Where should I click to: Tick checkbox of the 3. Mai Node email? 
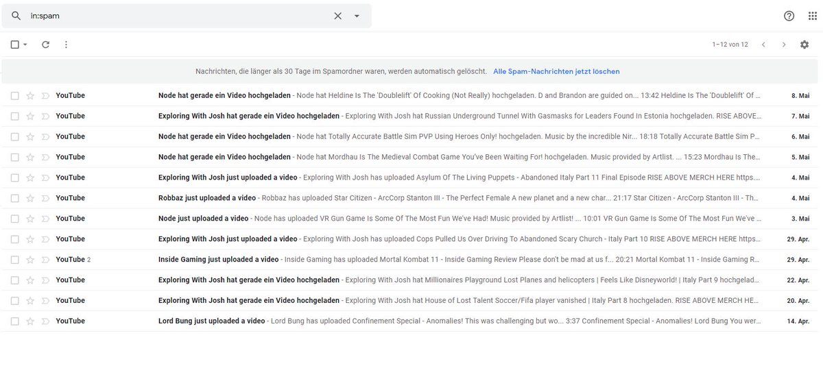[15, 219]
